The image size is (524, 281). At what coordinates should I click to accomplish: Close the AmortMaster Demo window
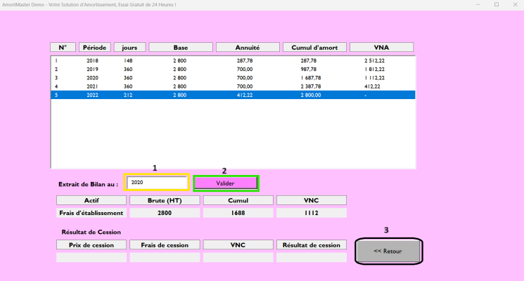point(515,5)
